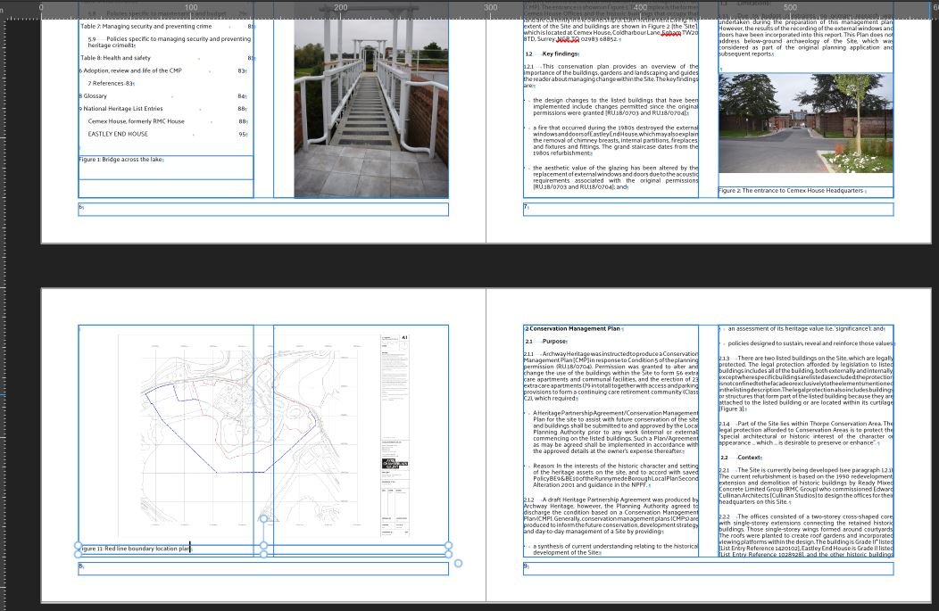Click the '7 References' contents line
This screenshot has height=611, width=939.
tap(112, 83)
